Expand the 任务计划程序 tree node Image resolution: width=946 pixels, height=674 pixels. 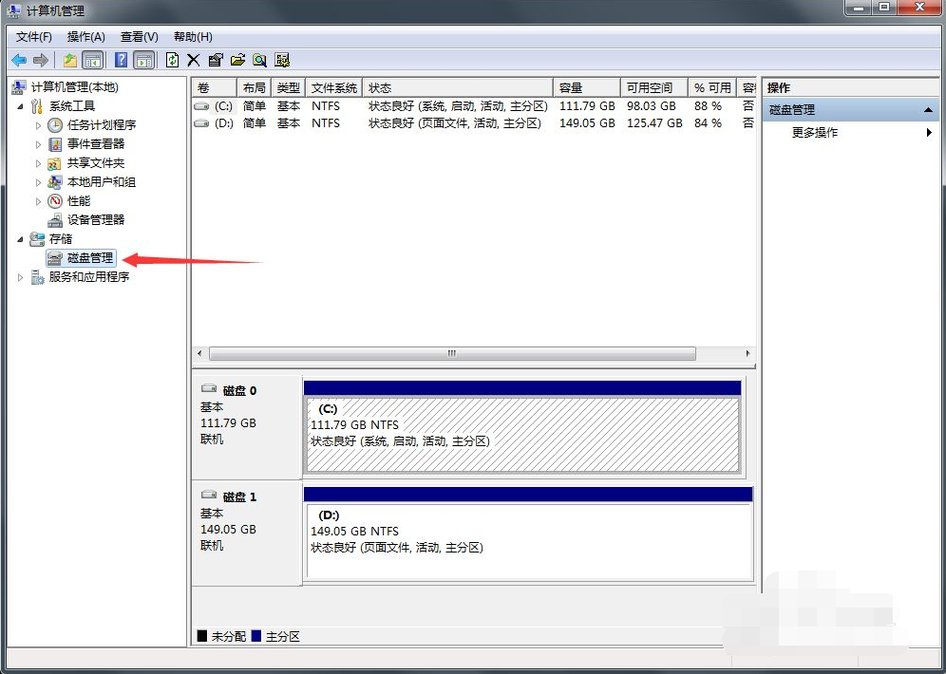tap(39, 125)
